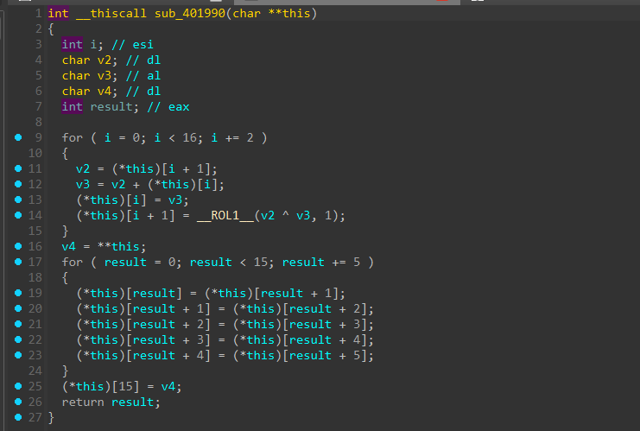Toggle breakpoint dot on line 14
This screenshot has width=640, height=431.
[18, 215]
